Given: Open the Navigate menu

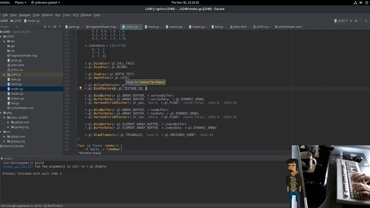Looking at the screenshot, I should point(24,15).
